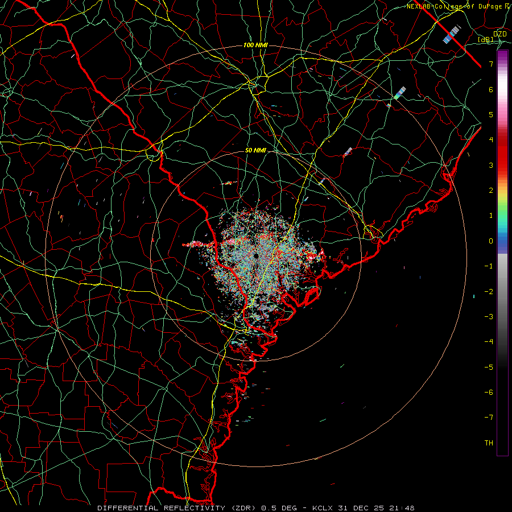Click the "-6" value on the color scale
Viewport: 512px width, 512px height.
tap(489, 392)
